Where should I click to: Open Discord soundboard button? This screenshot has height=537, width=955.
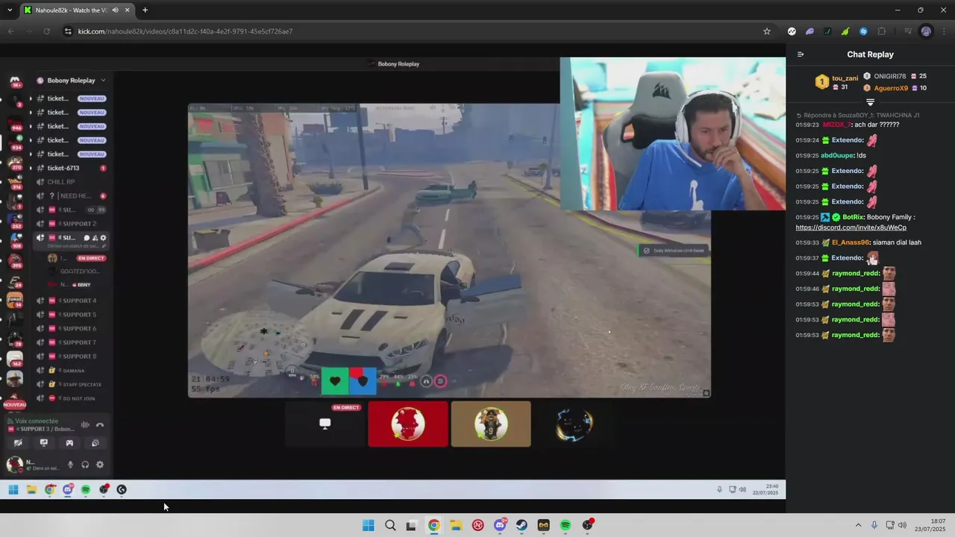[x=95, y=443]
